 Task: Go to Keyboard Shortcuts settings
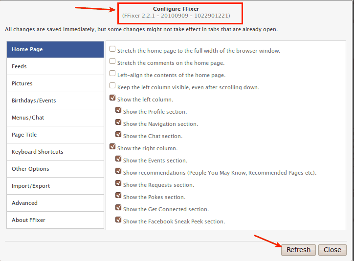tap(55, 152)
